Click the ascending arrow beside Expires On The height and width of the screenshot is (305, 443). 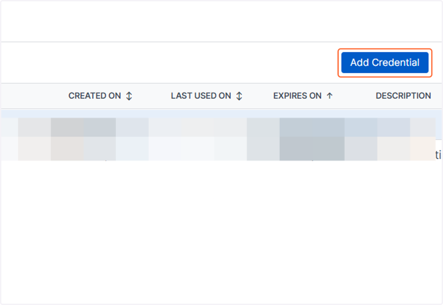[x=330, y=96]
